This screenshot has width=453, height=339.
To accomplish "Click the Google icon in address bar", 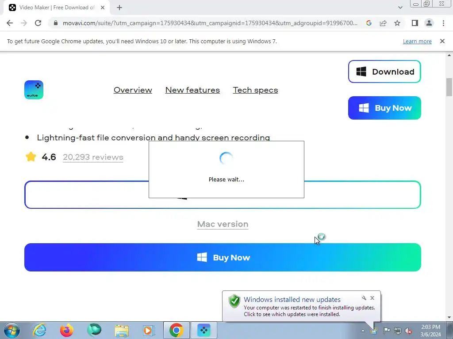I will (x=369, y=23).
